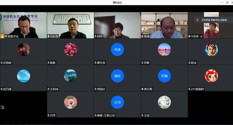Click the blue 丹龙 avatar circle
The width and height of the screenshot is (233, 125).
(117, 49)
